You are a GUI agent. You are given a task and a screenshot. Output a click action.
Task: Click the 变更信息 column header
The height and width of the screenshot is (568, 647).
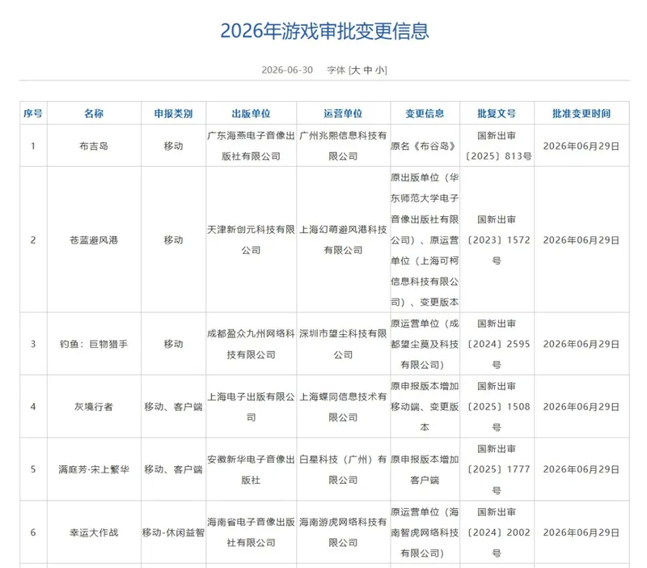click(x=425, y=113)
